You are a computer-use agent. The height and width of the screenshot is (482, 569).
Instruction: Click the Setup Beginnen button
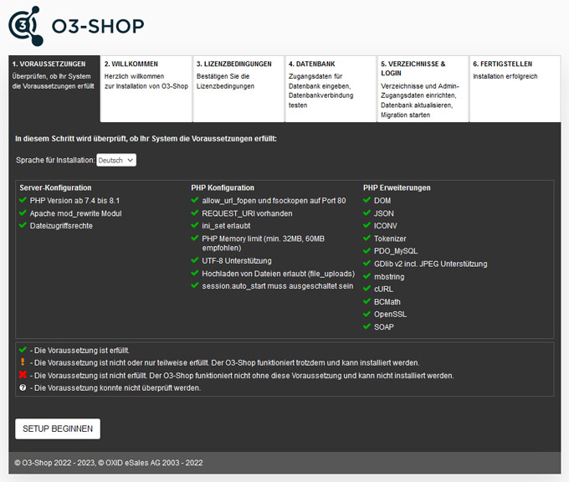58,428
